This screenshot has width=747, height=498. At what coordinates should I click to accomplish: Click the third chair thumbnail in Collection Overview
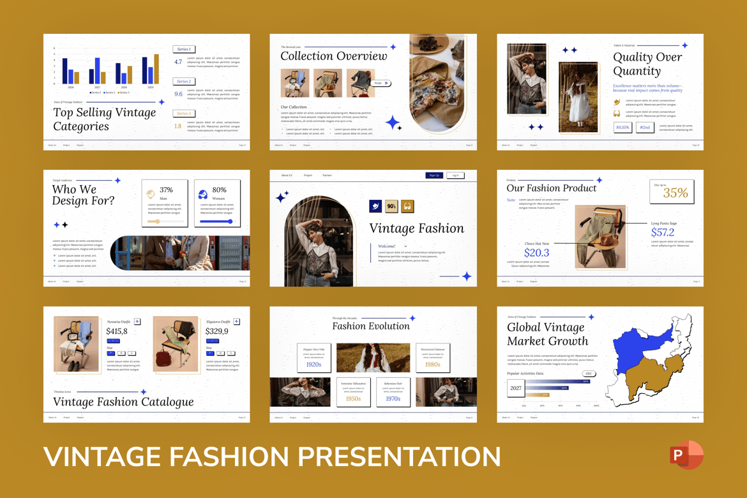(361, 83)
